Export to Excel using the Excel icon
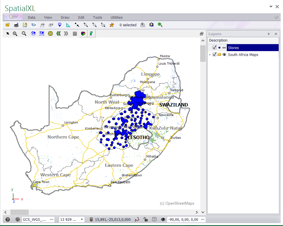The image size is (283, 226). [x=160, y=25]
